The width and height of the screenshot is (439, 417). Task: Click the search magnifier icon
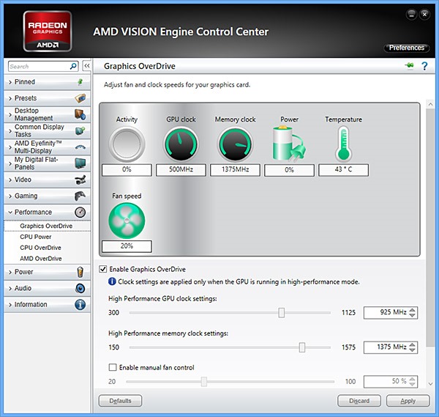(73, 66)
